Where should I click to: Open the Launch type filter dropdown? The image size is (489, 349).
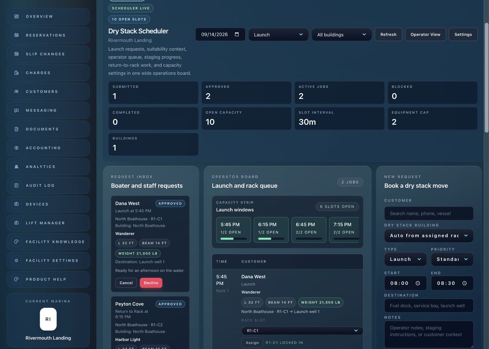click(x=278, y=35)
